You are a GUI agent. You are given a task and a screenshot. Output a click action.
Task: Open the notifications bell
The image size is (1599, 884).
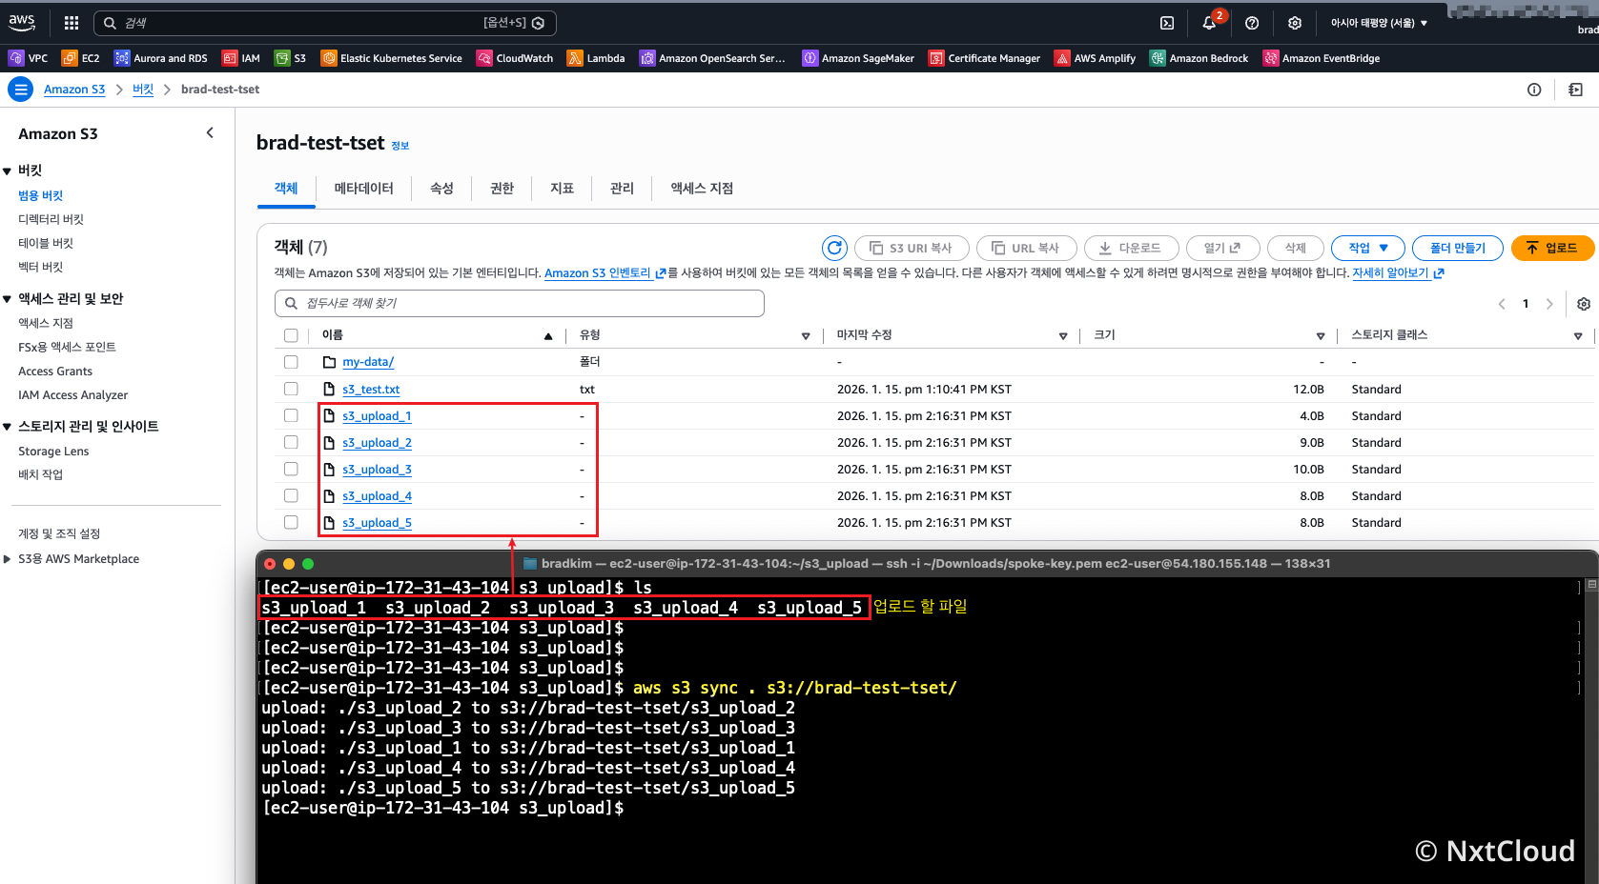click(x=1209, y=23)
